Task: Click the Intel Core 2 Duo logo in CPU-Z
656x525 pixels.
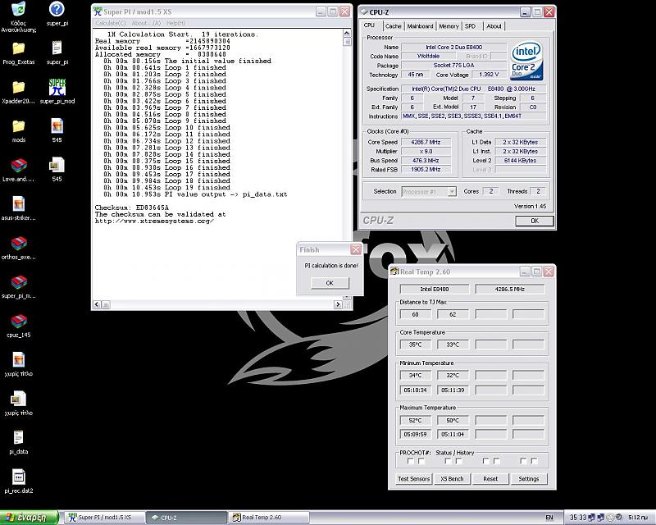Action: point(526,61)
